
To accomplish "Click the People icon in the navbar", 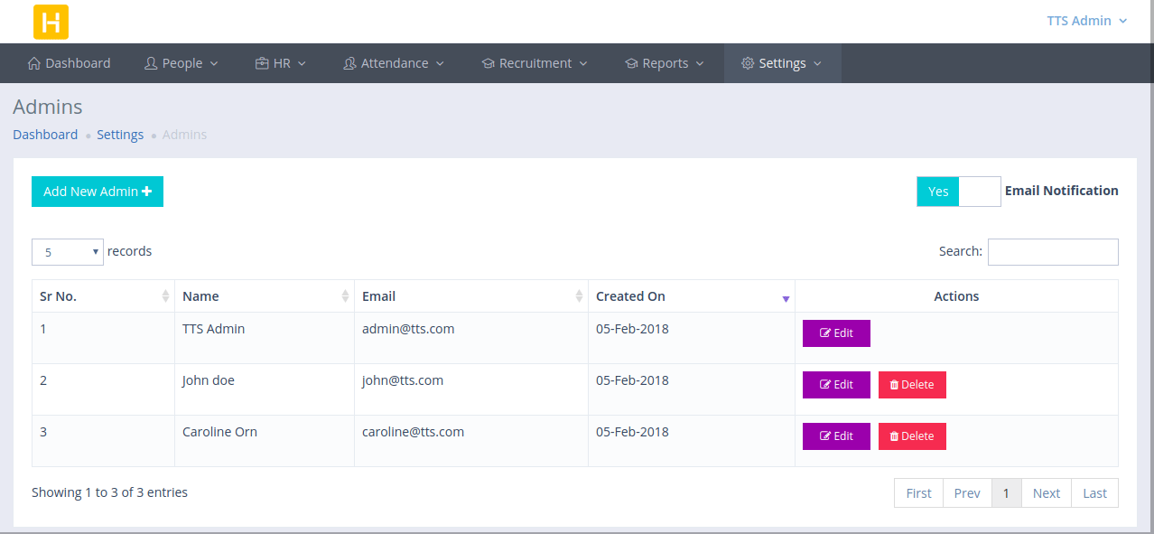I will [x=152, y=62].
